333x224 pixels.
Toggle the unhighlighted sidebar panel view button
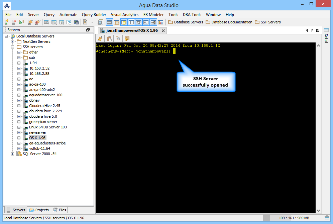(117, 22)
